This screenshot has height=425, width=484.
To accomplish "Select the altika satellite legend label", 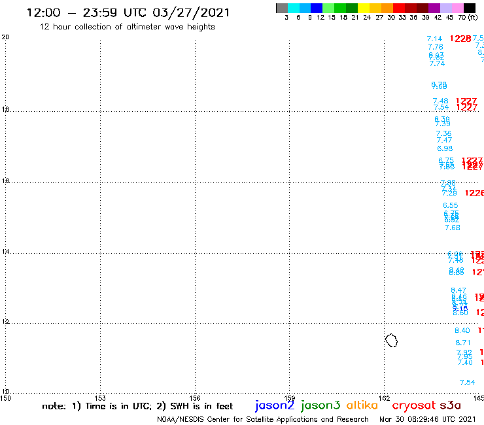I will click(362, 405).
